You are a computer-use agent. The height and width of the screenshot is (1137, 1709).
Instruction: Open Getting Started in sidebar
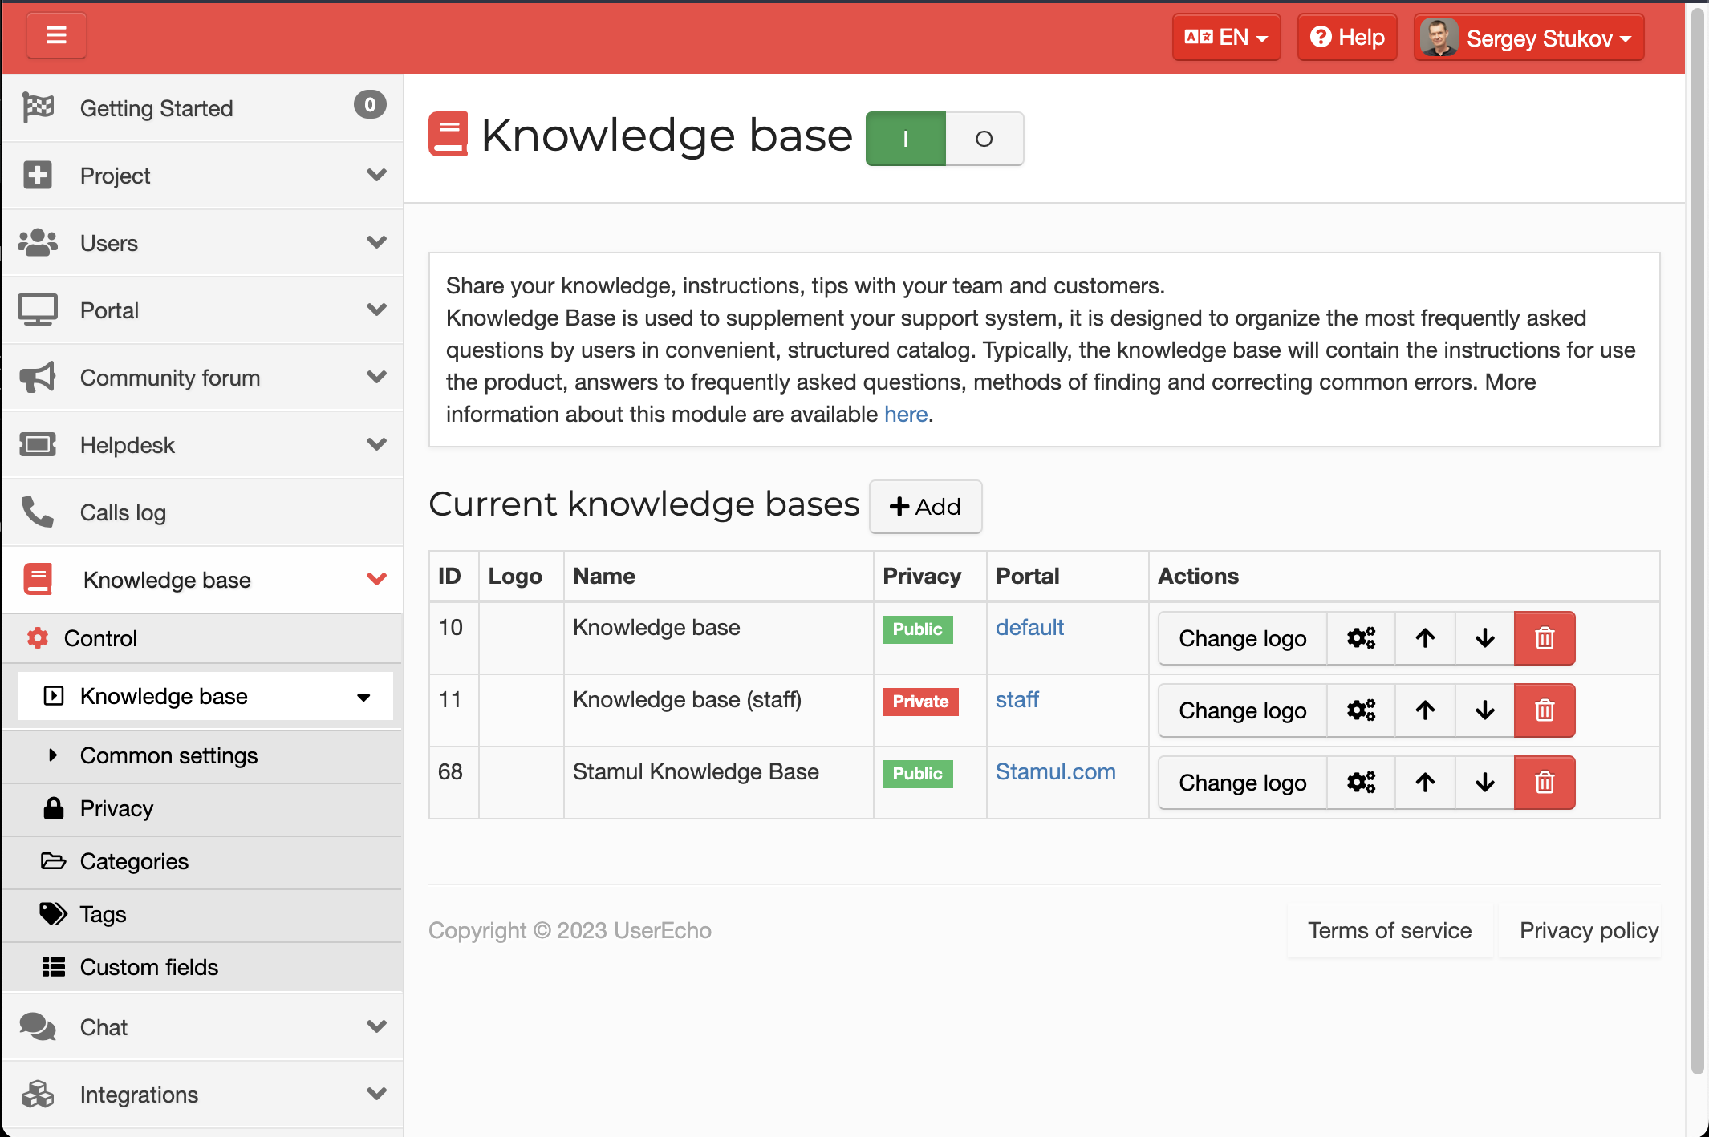pyautogui.click(x=202, y=107)
